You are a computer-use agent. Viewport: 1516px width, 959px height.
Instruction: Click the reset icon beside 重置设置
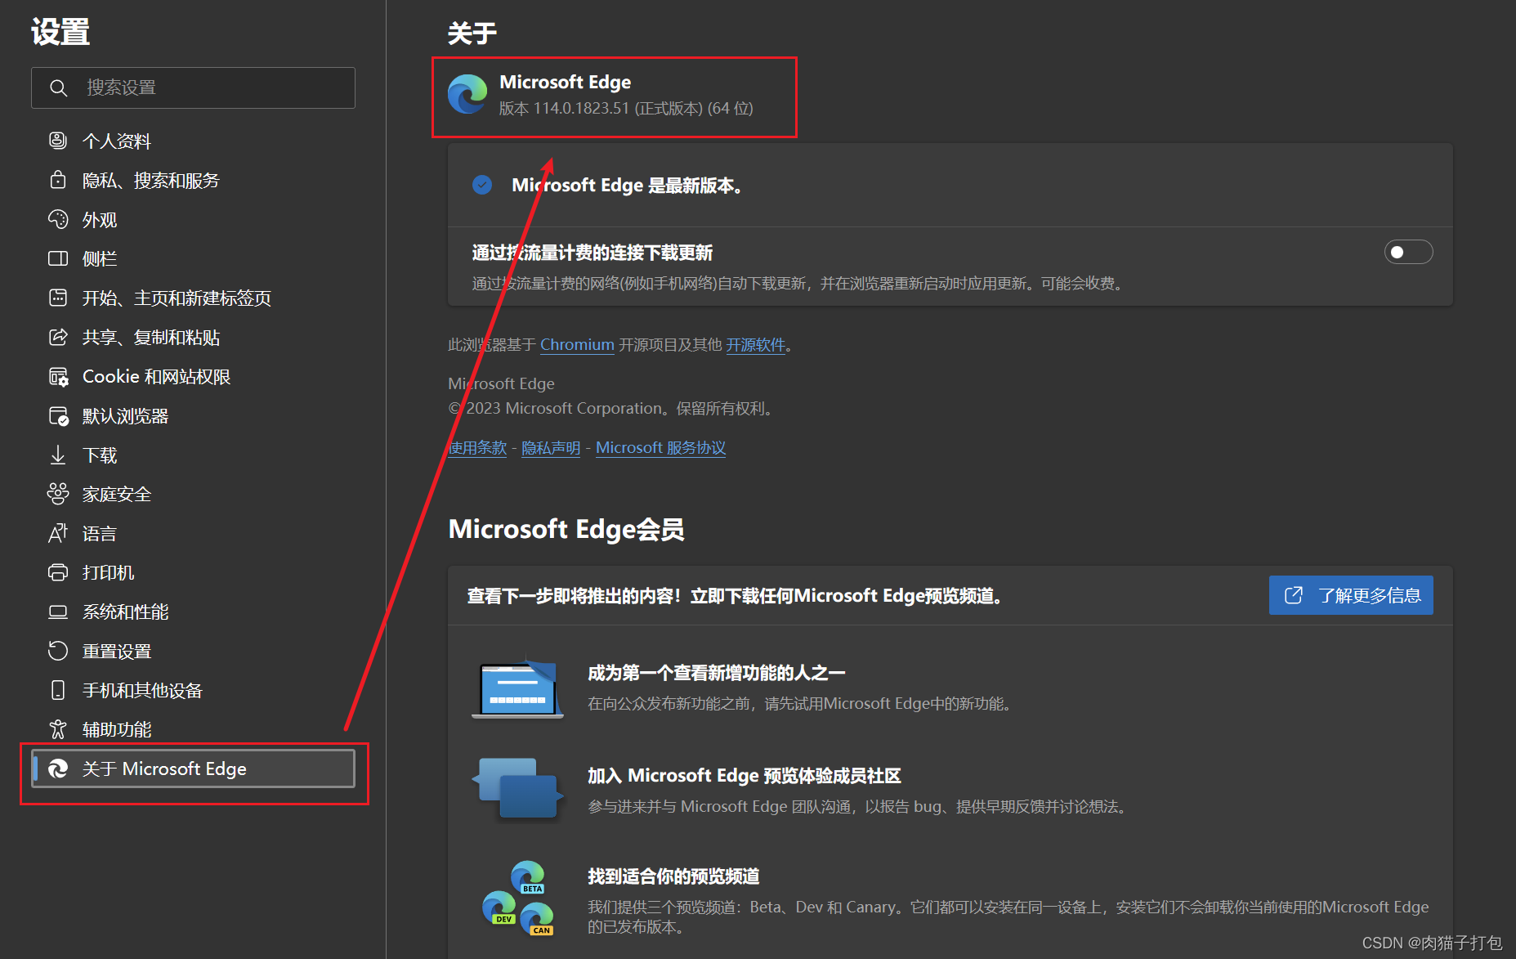[x=58, y=651]
